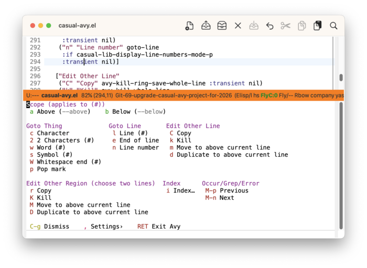Click the Git-69 branch name in mode line
This screenshot has height=268, width=367.
[174, 95]
